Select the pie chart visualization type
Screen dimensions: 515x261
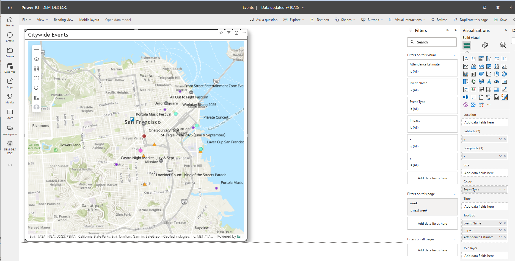(x=496, y=74)
